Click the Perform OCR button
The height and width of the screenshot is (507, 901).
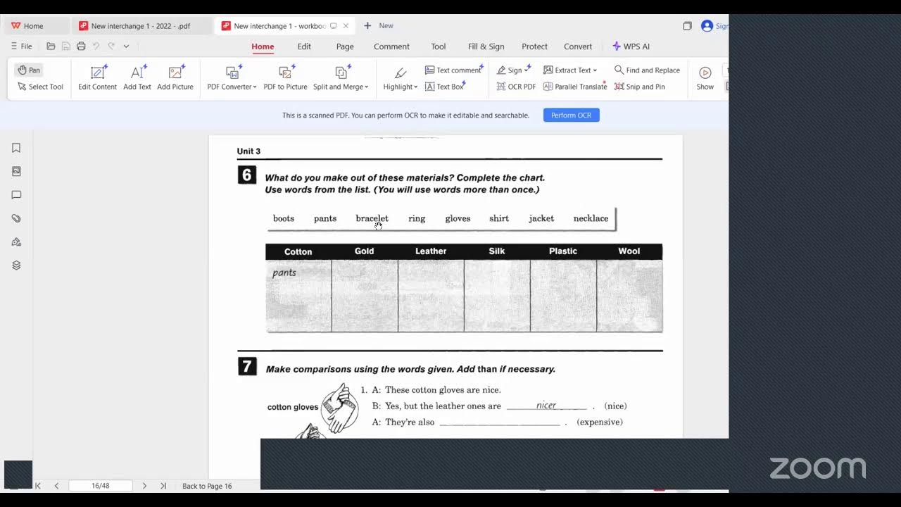click(x=571, y=115)
